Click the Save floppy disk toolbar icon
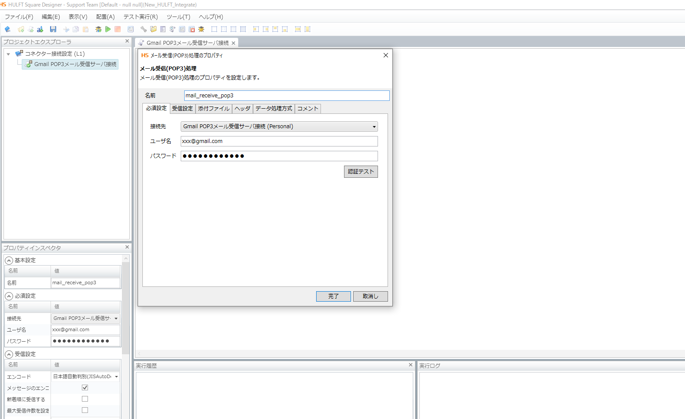 tap(53, 29)
